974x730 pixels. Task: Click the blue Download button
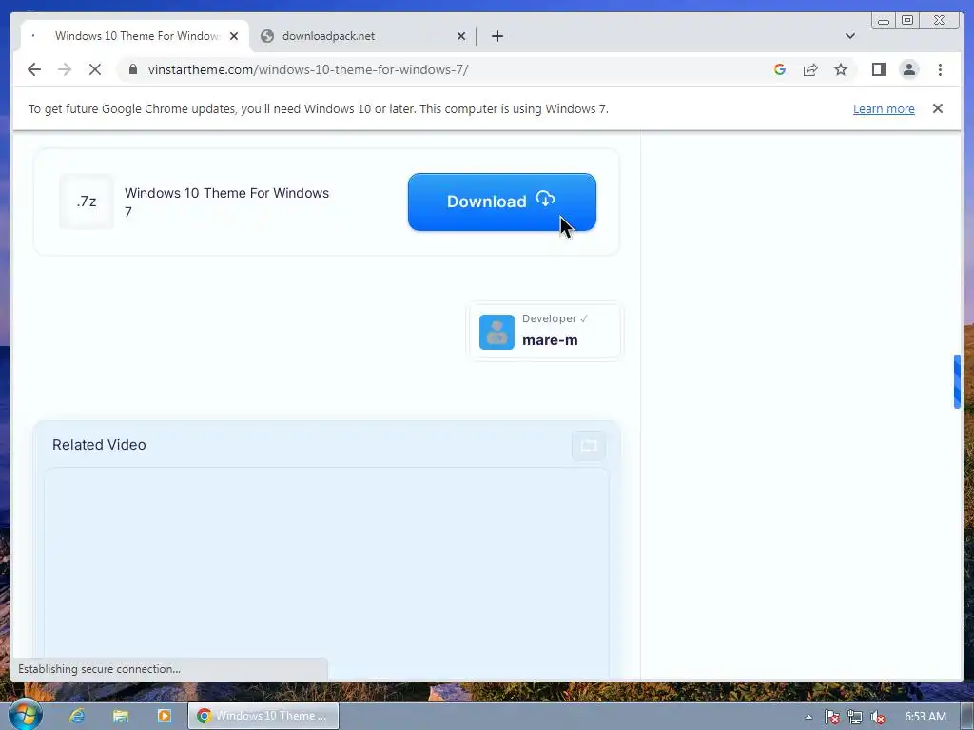(x=502, y=202)
